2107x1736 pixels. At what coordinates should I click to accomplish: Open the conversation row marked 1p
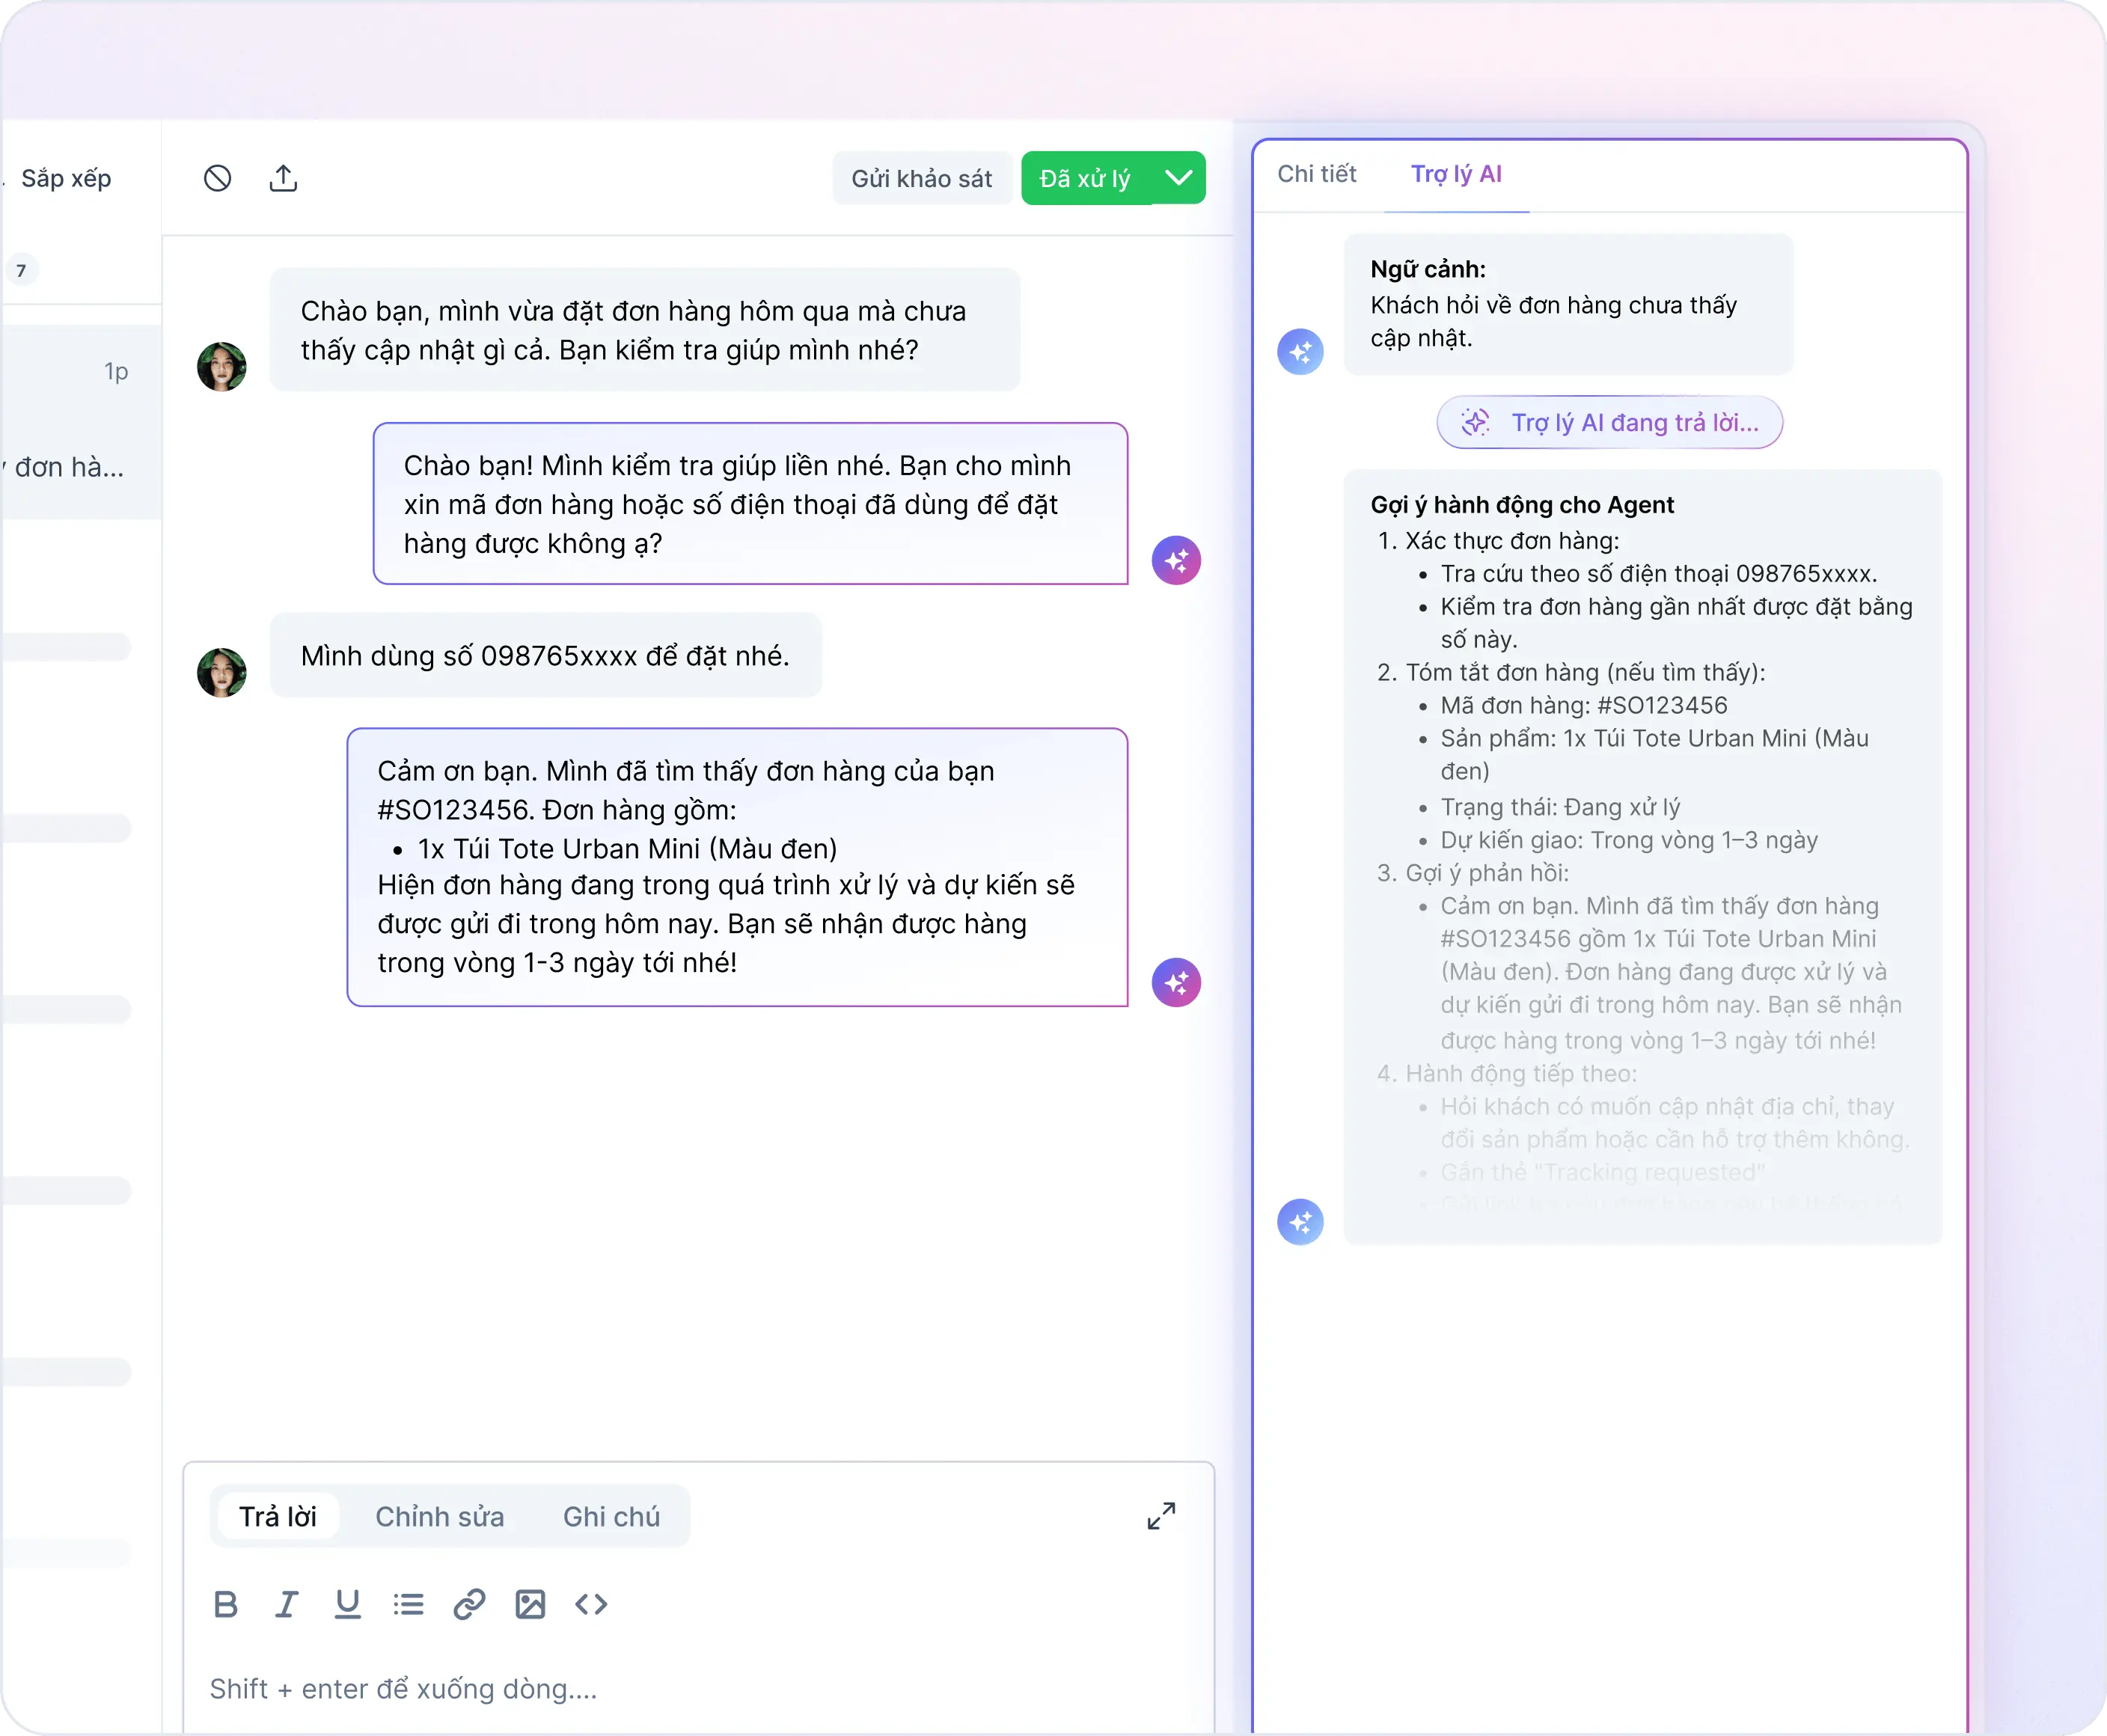[80, 421]
